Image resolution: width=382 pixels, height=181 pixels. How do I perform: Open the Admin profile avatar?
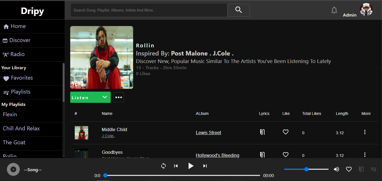click(x=366, y=10)
